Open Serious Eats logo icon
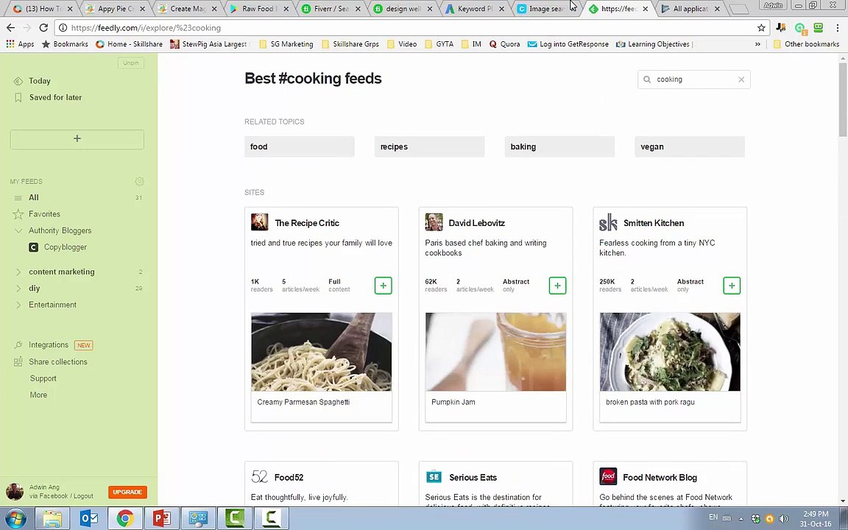Viewport: 848px width, 530px height. (434, 476)
